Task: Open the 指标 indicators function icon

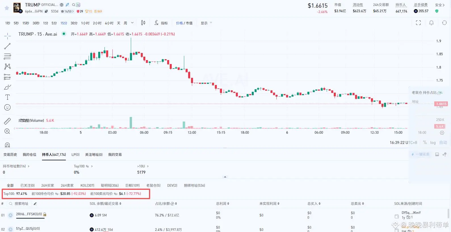Action: [156, 23]
